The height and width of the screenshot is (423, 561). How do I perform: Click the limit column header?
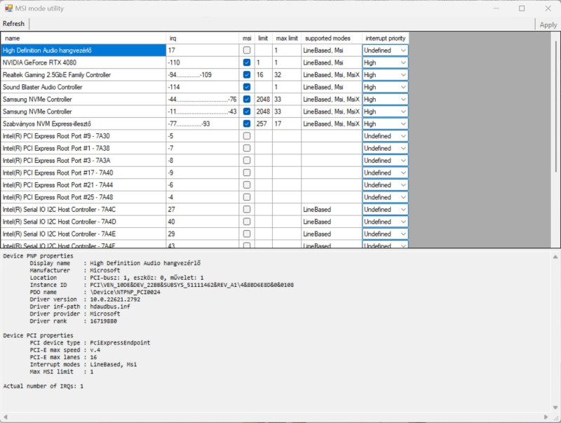tap(264, 39)
